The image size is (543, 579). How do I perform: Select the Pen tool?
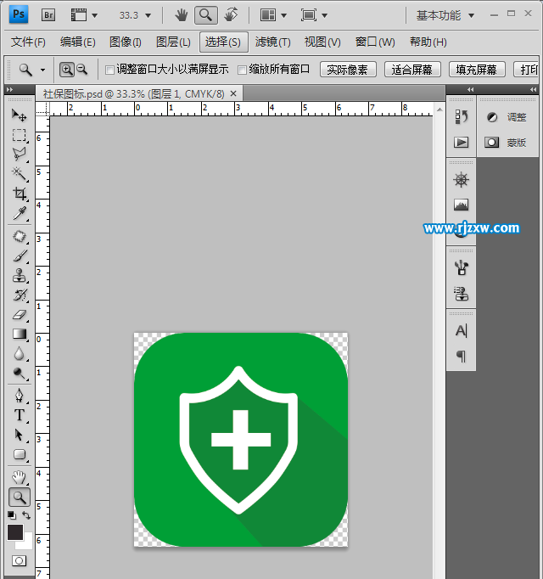click(x=20, y=396)
